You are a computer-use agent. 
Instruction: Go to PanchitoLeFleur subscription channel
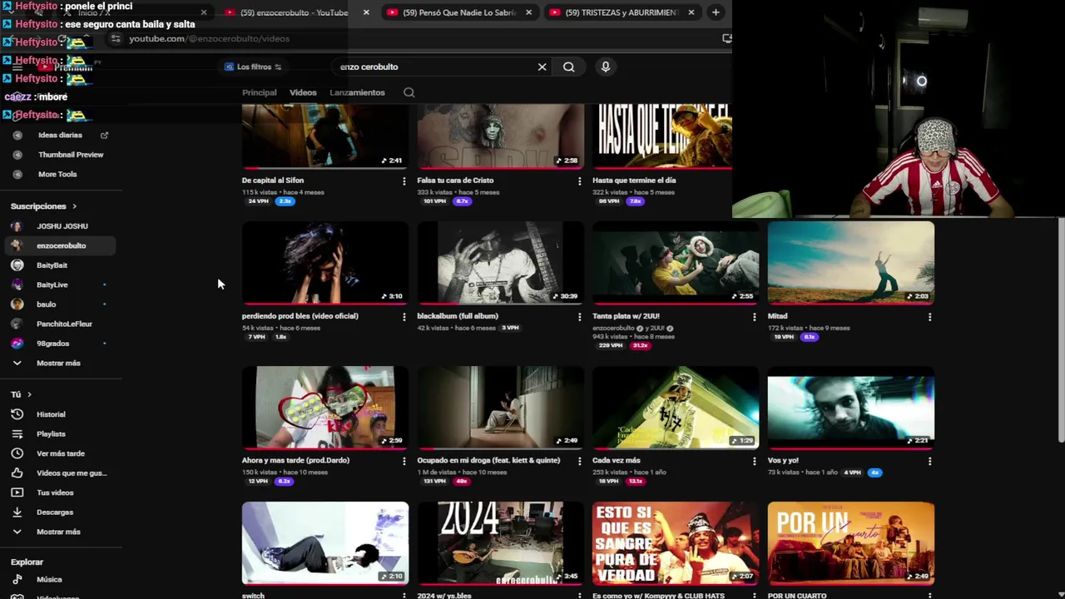[x=64, y=324]
